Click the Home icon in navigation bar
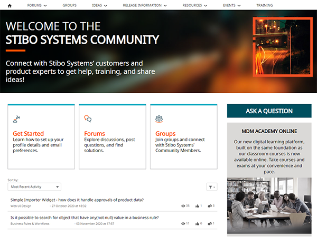 pyautogui.click(x=10, y=5)
